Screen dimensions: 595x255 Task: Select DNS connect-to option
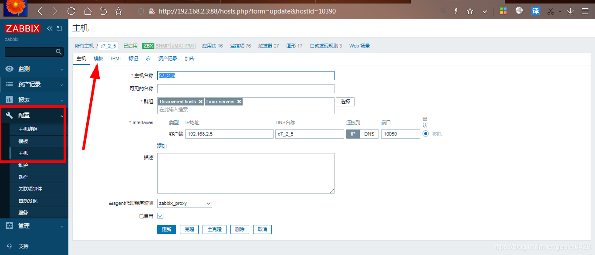[x=369, y=134]
